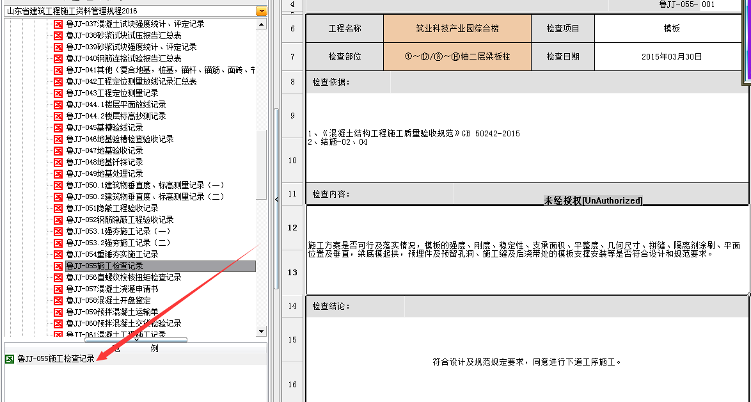Click red icon beside 鲁JJ-037混凝土试块强度统计

click(58, 24)
